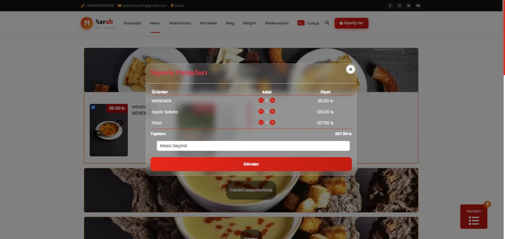Click the MENEMEN dish thumbnail
Image resolution: width=505 pixels, height=239 pixels.
coord(109,130)
